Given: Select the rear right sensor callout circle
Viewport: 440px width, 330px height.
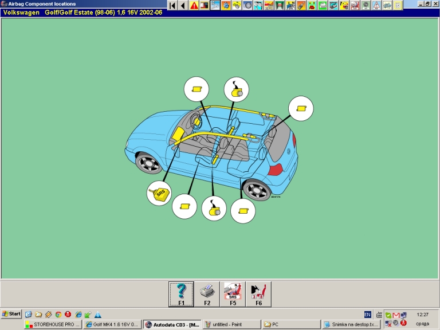Looking at the screenshot, I should pos(301,108).
